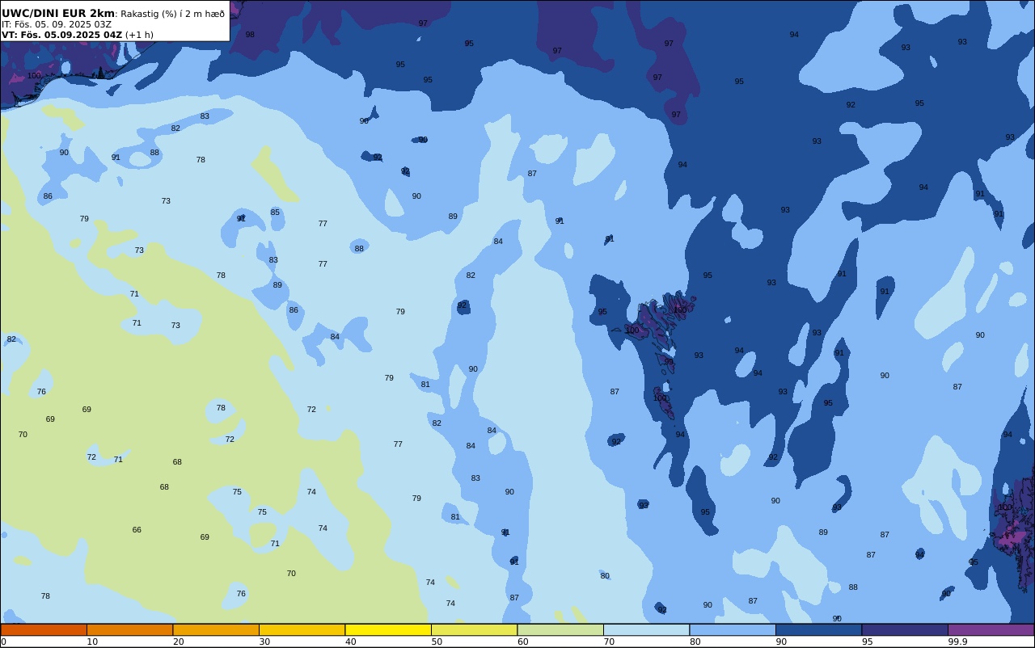The image size is (1035, 648).
Task: Click the purple legend swatch above 99.9
Action: click(991, 629)
